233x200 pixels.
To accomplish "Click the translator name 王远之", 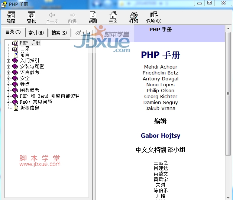I will click(x=161, y=163).
